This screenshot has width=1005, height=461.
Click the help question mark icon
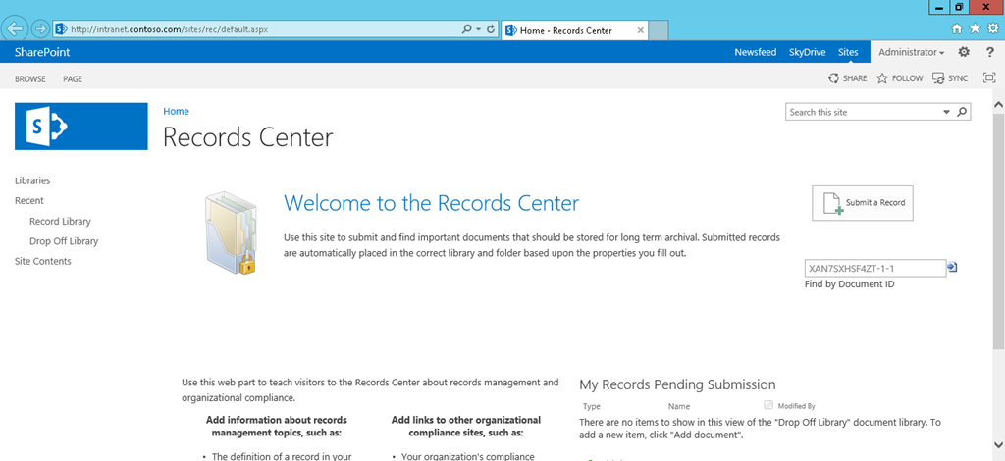tap(989, 52)
